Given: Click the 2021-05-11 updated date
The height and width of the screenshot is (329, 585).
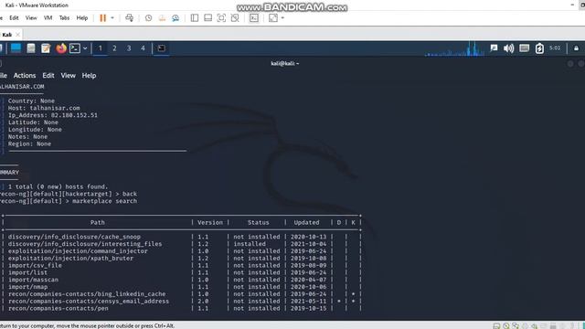Looking at the screenshot, I should (x=308, y=301).
